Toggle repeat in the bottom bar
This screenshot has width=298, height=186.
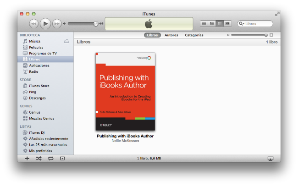pos(50,158)
